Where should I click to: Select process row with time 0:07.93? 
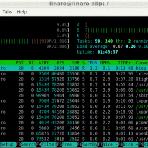click(74, 117)
